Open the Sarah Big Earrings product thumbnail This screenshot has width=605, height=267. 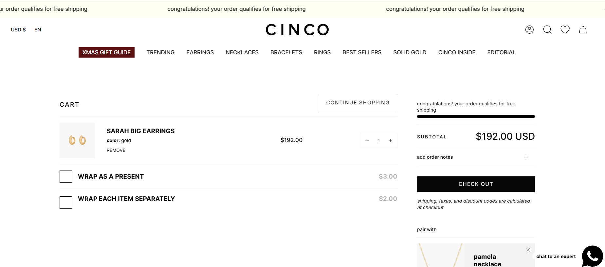[77, 140]
